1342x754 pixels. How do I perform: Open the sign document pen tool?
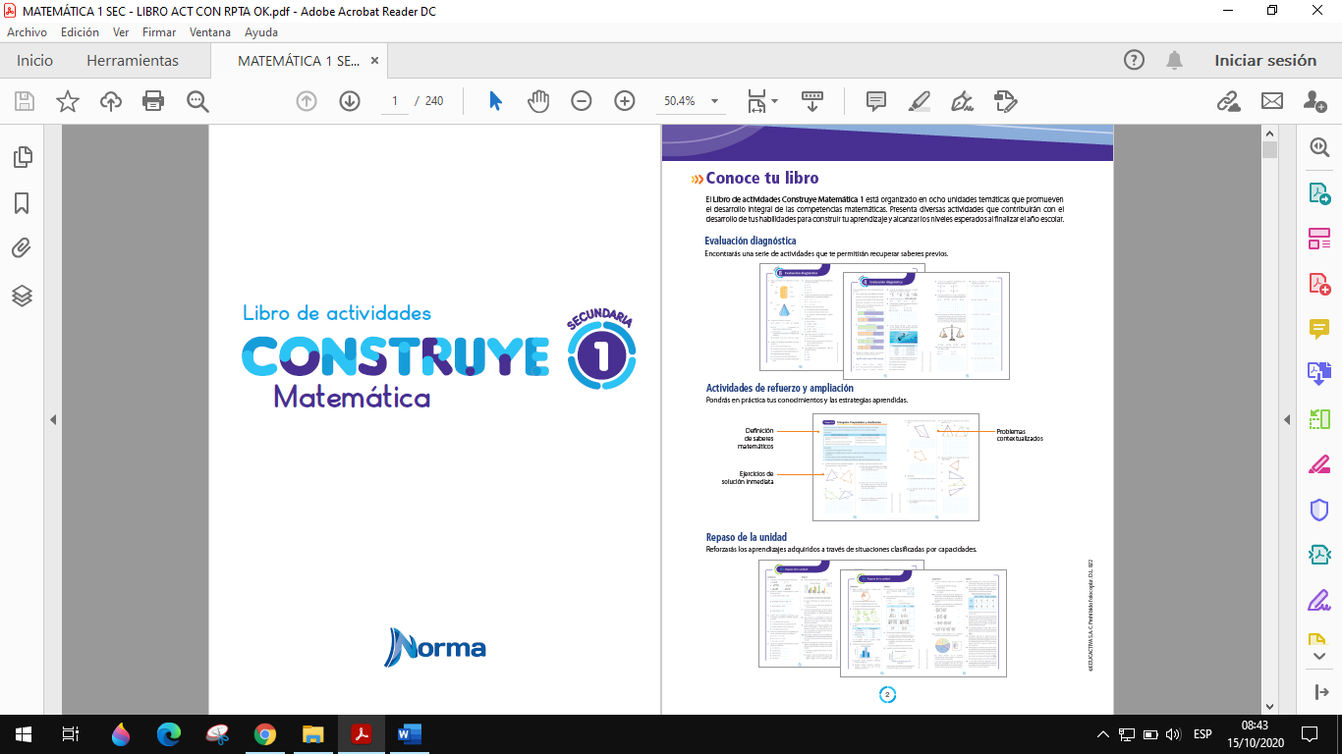962,101
